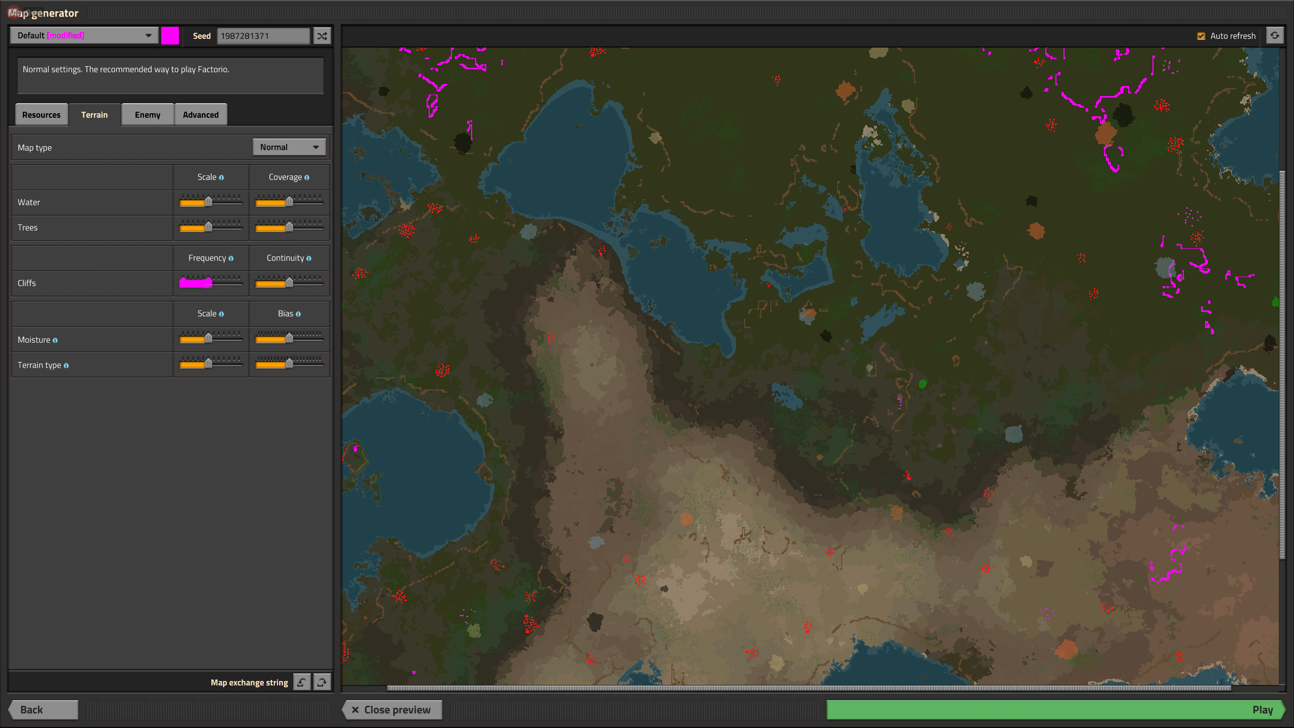Show info tooltip for Water Scale
Image resolution: width=1294 pixels, height=728 pixels.
tap(221, 177)
